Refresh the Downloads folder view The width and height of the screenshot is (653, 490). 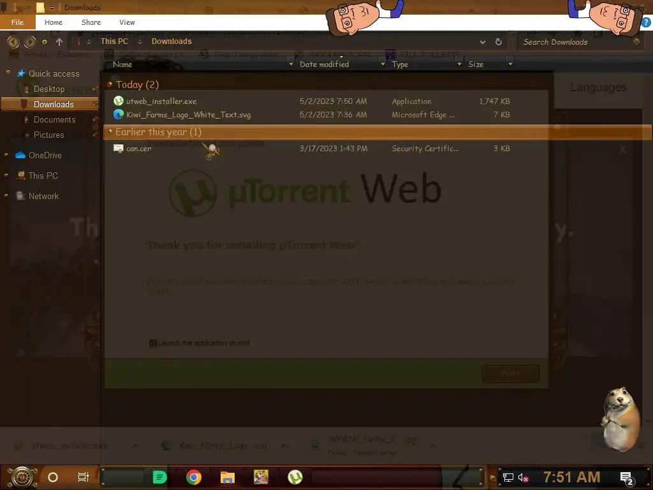click(x=499, y=41)
